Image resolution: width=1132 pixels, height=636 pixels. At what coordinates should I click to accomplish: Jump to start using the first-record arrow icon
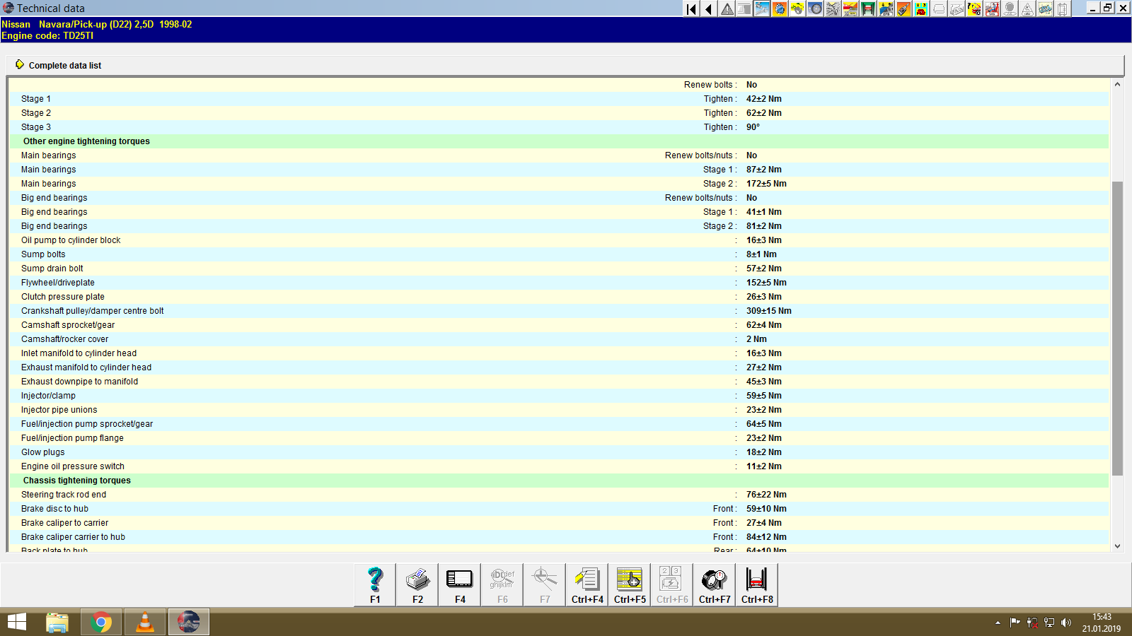coord(691,9)
